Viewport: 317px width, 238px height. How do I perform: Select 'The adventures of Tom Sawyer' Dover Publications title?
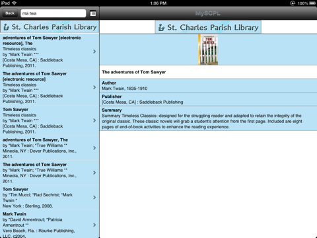click(x=34, y=165)
